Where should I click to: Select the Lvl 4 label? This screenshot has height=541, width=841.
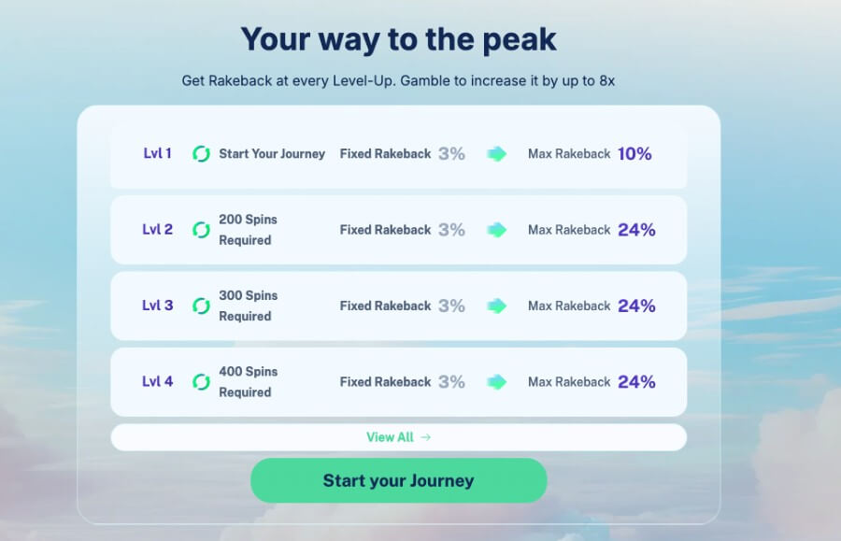[x=157, y=382]
